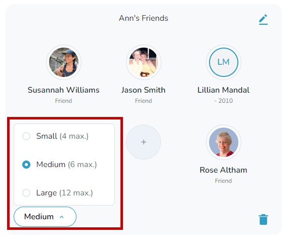
Task: Click the Medium (6 max.) option label
Action: coord(66,165)
